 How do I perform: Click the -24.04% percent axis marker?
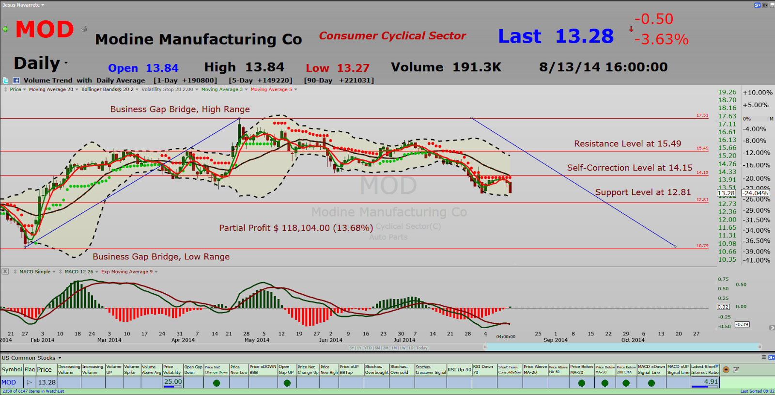coord(756,193)
